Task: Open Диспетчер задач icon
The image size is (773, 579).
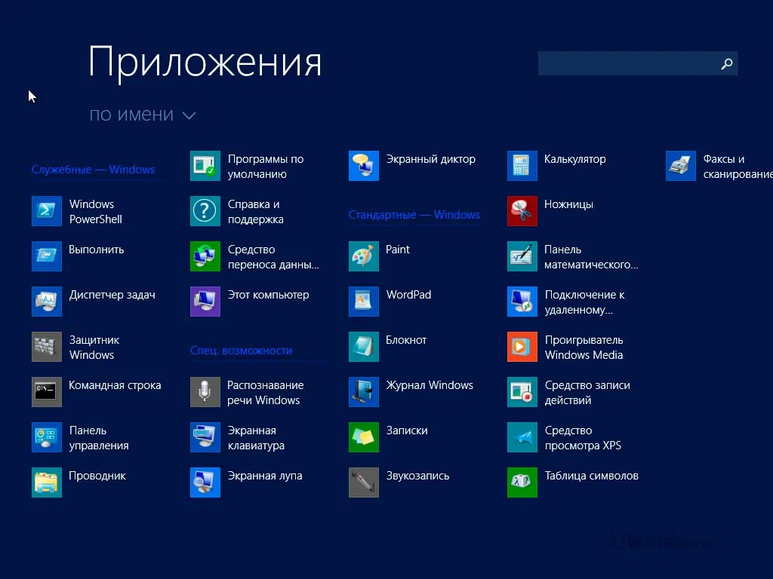Action: click(x=47, y=302)
